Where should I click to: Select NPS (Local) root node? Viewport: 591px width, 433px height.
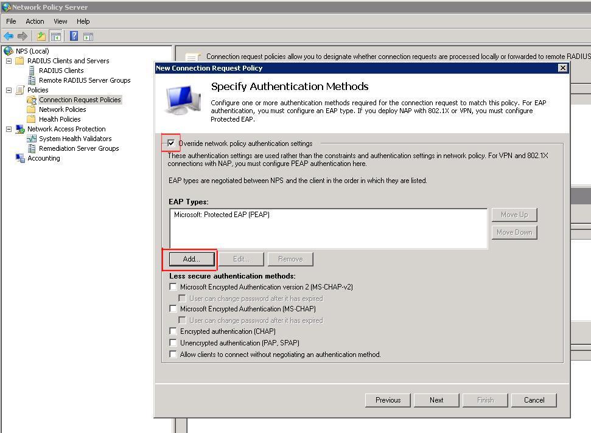[32, 51]
